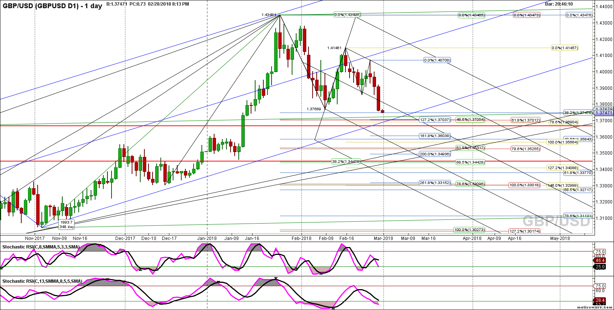The height and width of the screenshot is (310, 614).
Task: Select the "78.6%(1.36904)" yellow level label
Action: (564, 122)
